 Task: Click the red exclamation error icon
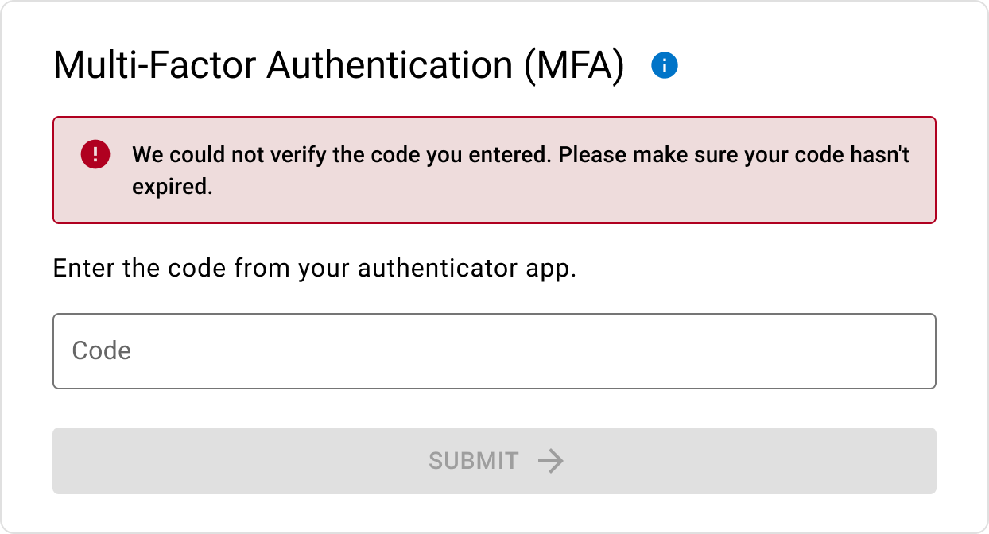click(x=95, y=153)
